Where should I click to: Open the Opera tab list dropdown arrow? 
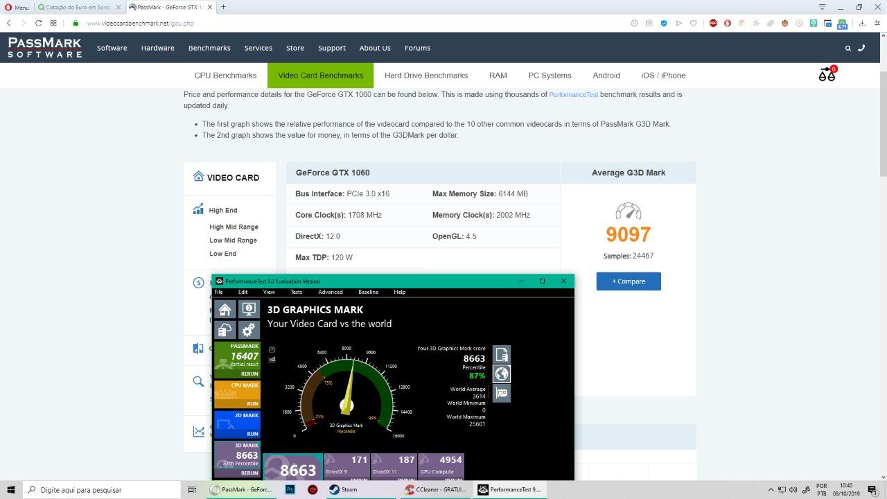tap(823, 7)
